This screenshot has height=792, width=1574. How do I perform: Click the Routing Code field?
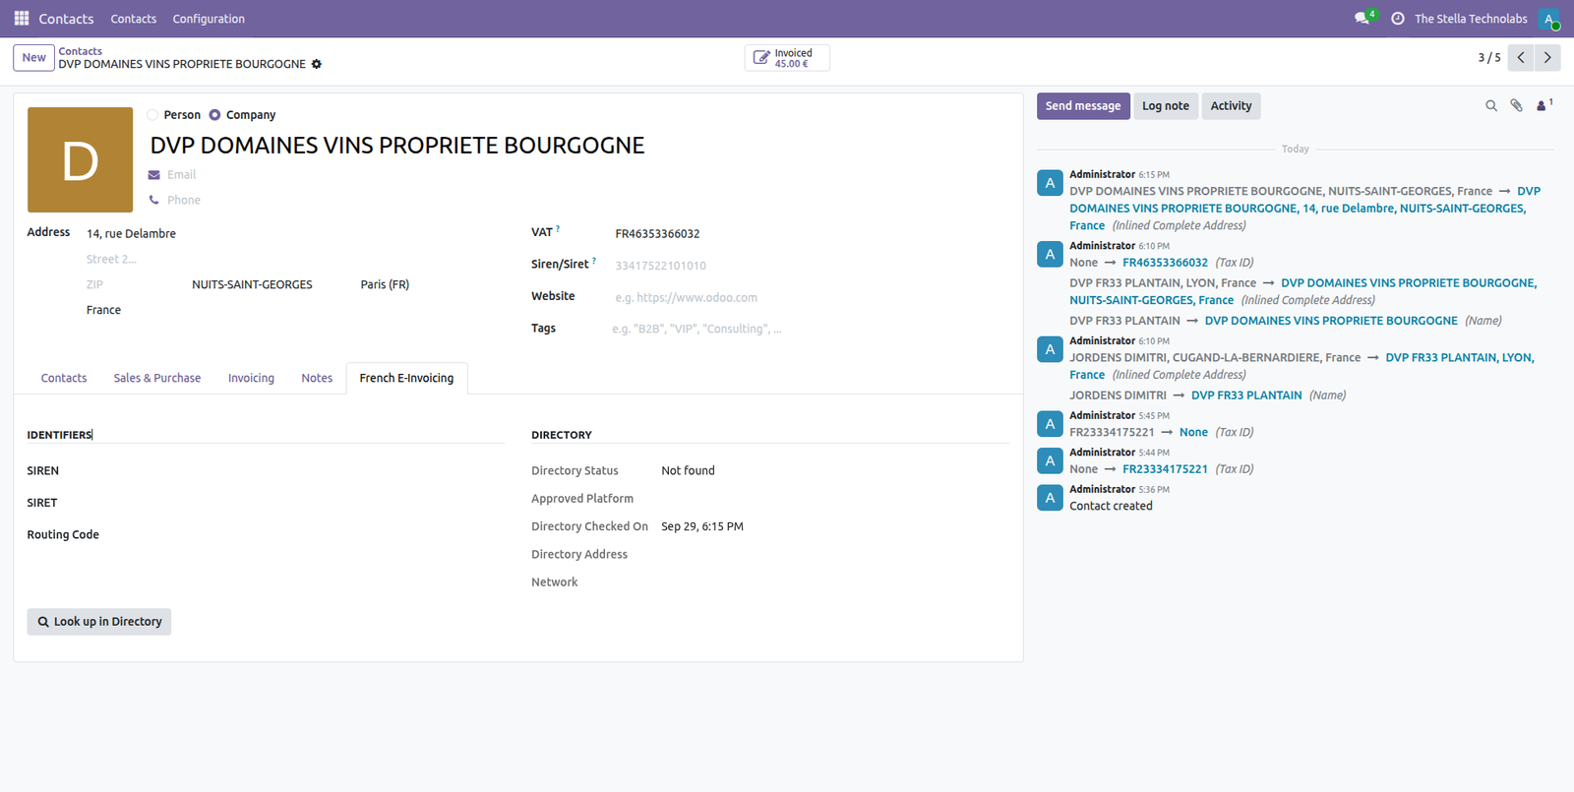point(331,535)
